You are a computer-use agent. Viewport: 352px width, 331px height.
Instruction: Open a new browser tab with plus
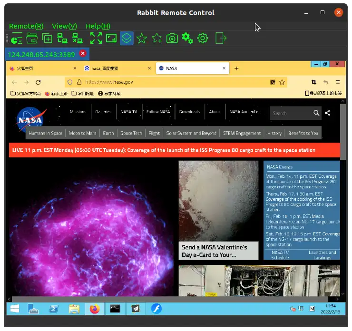[236, 68]
